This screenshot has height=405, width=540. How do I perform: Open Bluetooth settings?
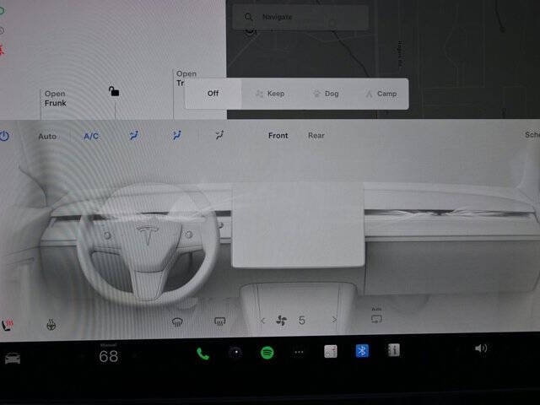pyautogui.click(x=362, y=351)
